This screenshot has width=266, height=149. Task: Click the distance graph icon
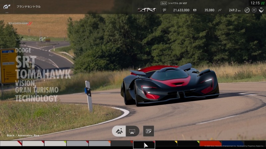220,10
